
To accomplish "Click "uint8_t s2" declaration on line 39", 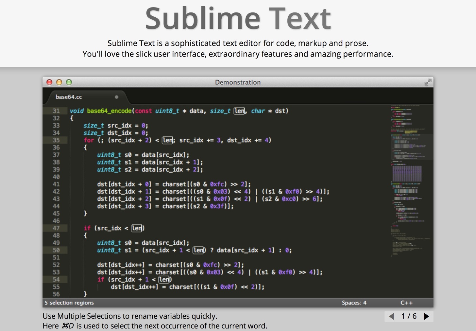I will pyautogui.click(x=114, y=169).
